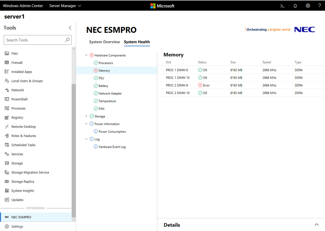
Task: Select Temperature in the hardware tree
Action: click(107, 101)
